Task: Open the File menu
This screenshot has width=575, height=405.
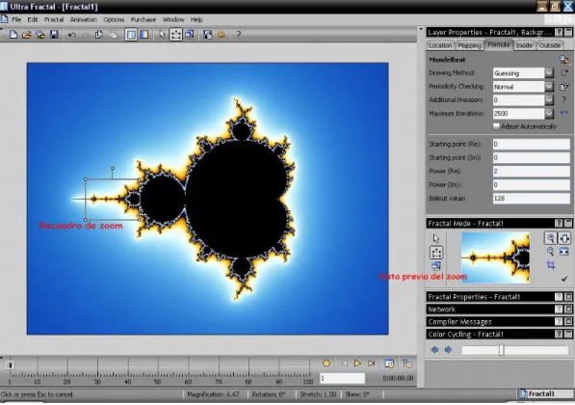Action: (x=16, y=20)
